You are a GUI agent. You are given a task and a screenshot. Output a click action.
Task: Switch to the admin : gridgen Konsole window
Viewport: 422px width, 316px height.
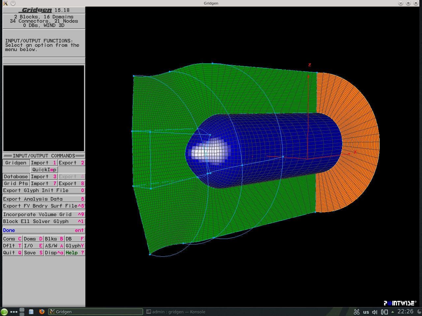point(176,312)
